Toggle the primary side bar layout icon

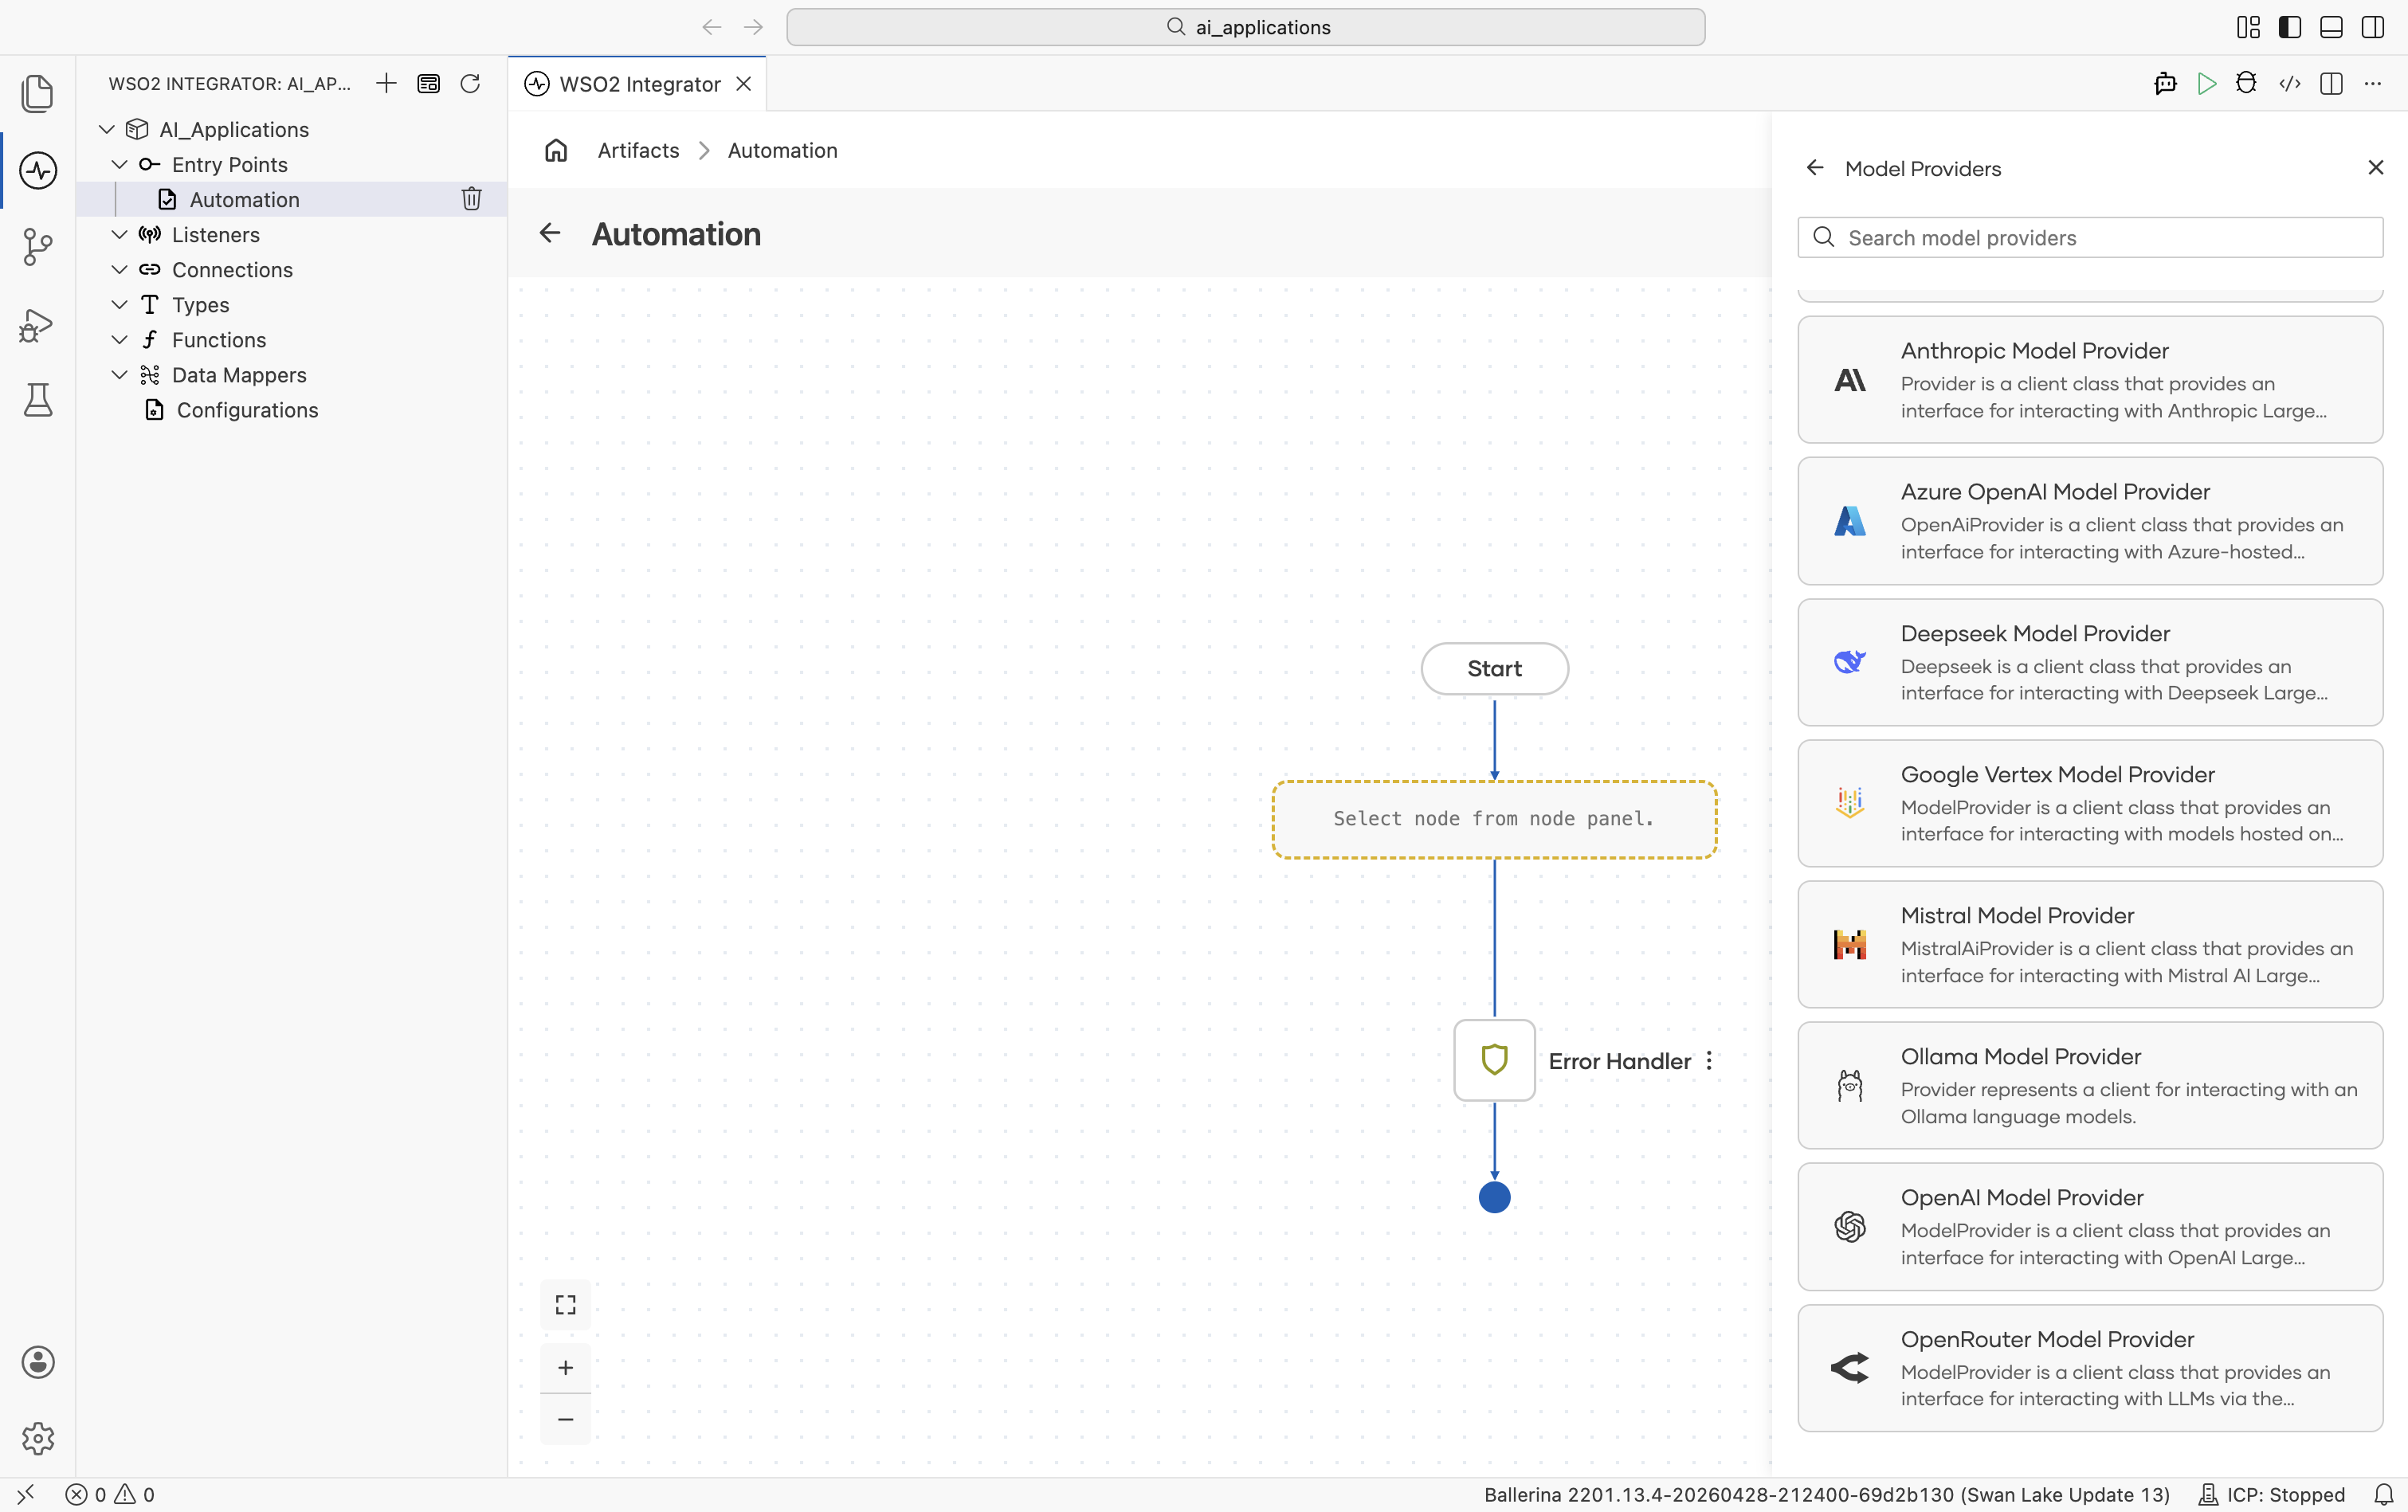(x=2289, y=27)
